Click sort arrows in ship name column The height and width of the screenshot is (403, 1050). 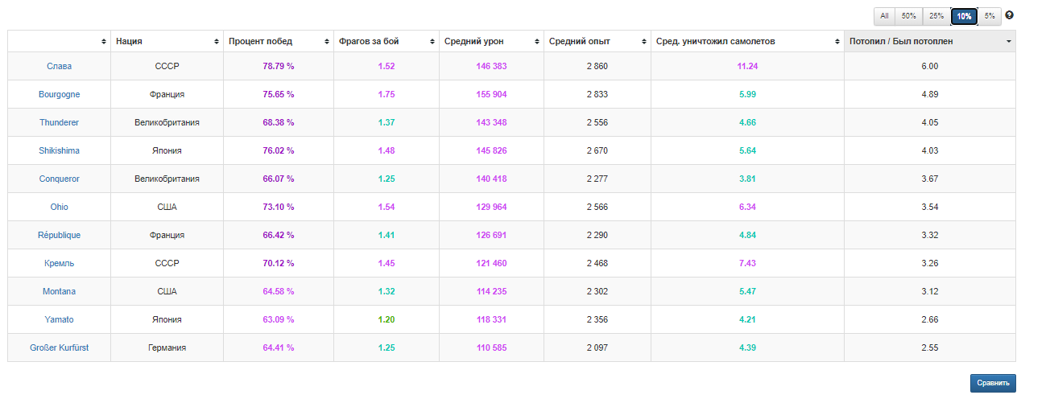pyautogui.click(x=103, y=41)
